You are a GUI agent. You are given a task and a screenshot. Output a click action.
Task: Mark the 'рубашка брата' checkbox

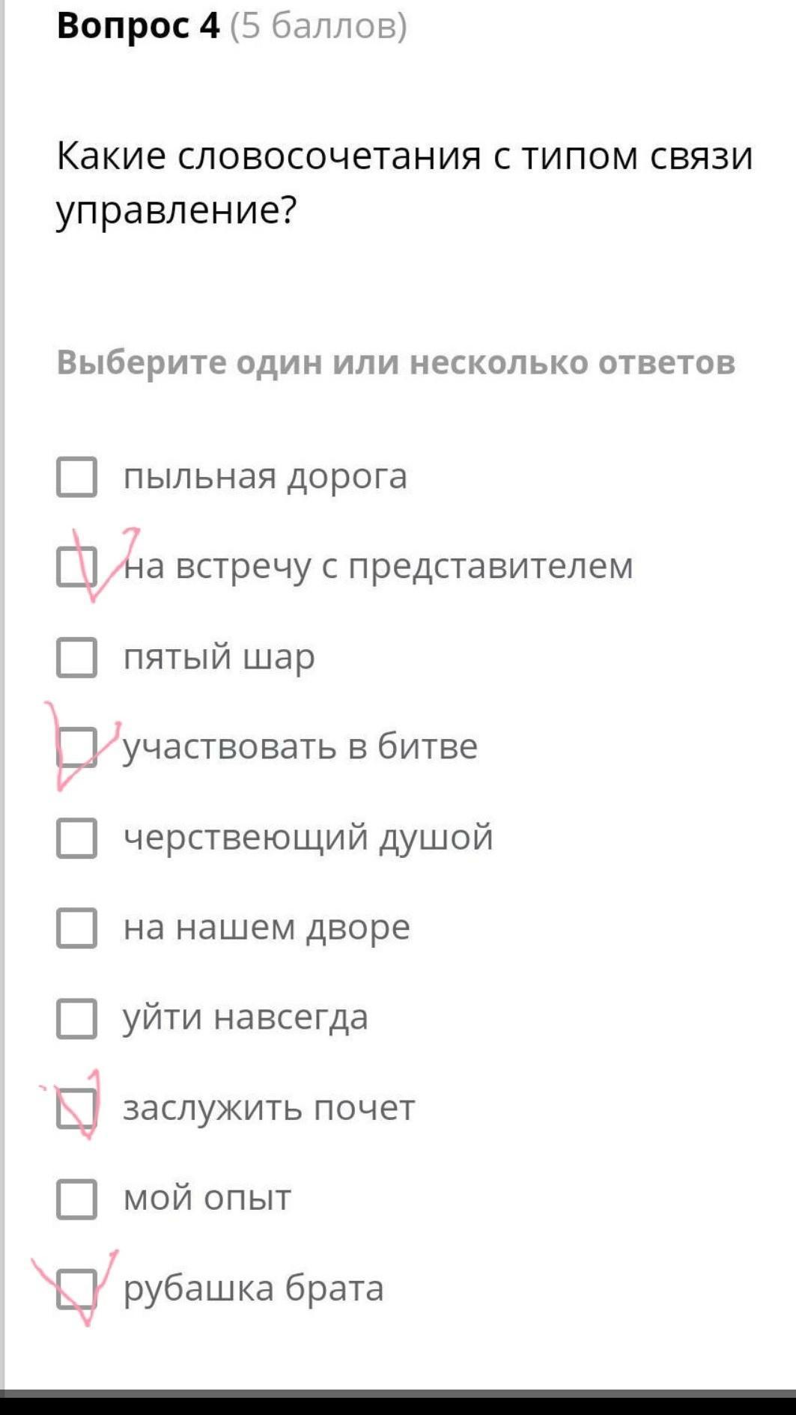(77, 1288)
